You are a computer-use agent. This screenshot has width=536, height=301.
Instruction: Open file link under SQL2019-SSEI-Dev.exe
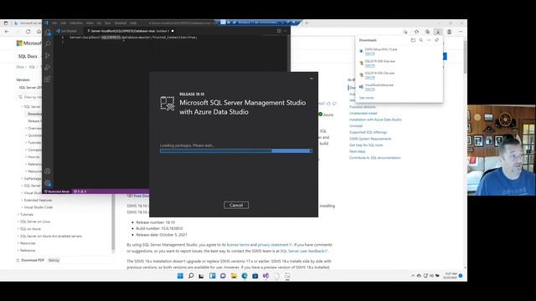coord(370,77)
